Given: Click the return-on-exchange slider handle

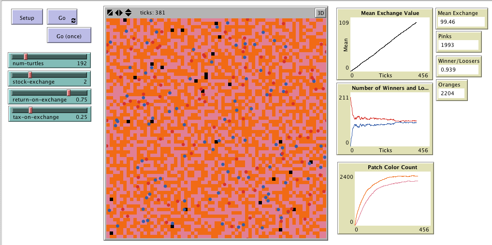Looking at the screenshot, I should click(69, 93).
